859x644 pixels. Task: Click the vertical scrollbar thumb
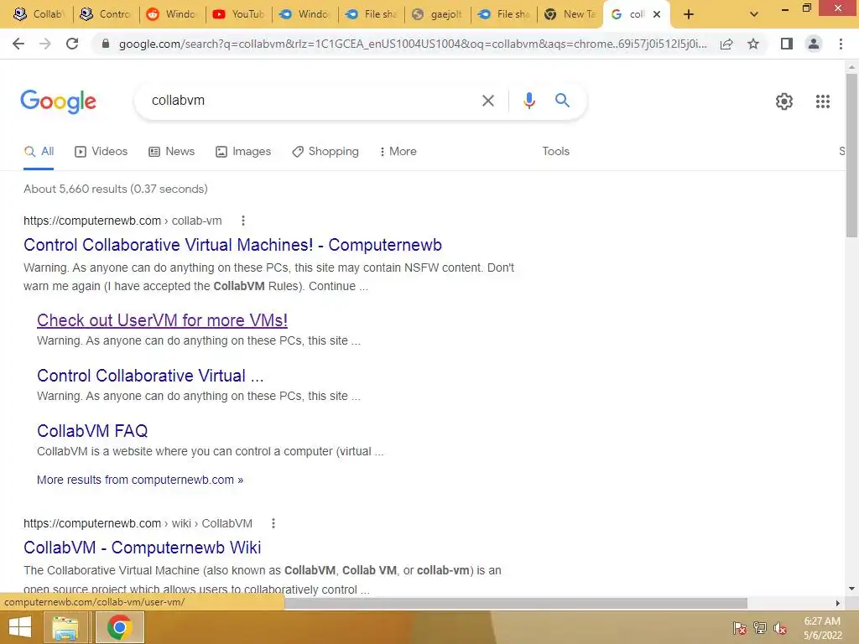(x=851, y=155)
